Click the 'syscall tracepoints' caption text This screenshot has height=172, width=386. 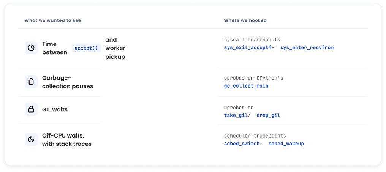click(x=252, y=40)
